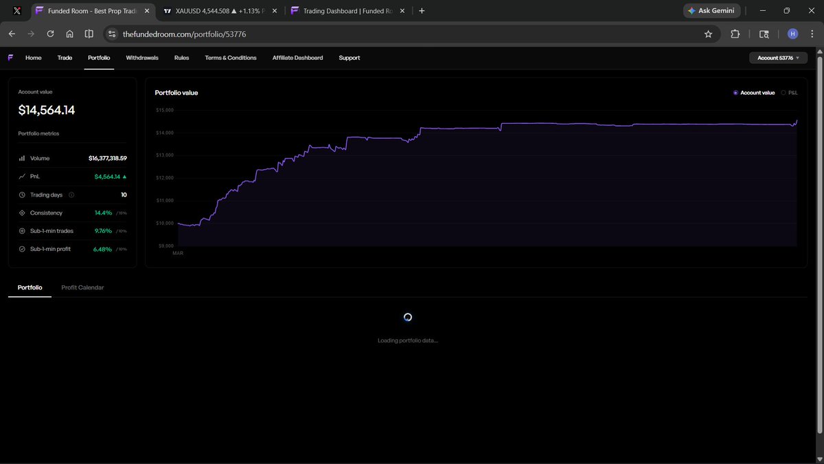This screenshot has width=824, height=464.
Task: Open the split view icon in toolbar
Action: click(x=89, y=34)
